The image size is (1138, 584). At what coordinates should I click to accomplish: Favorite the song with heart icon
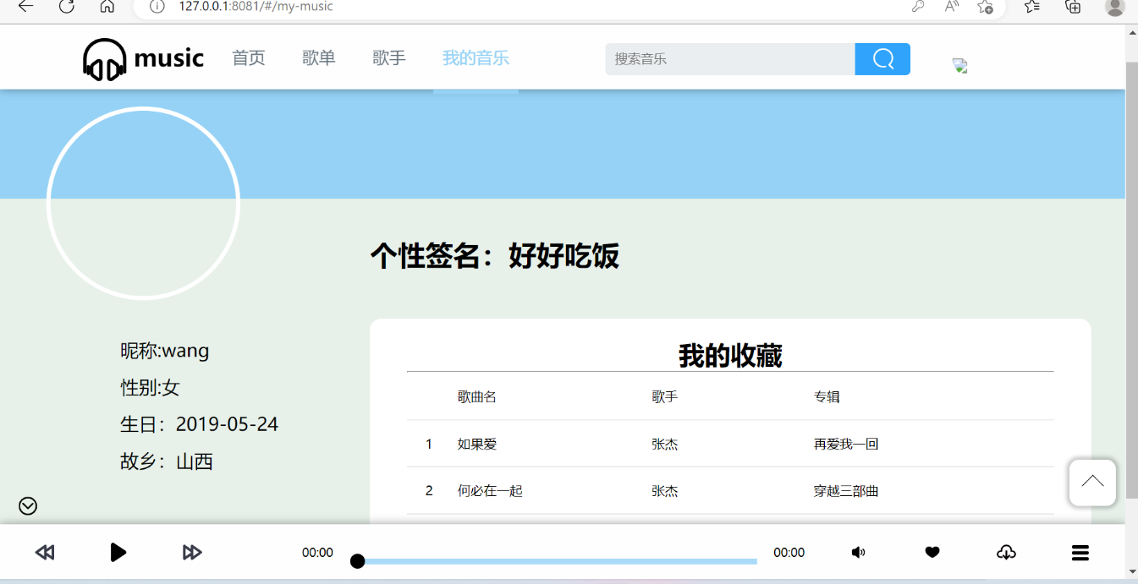[932, 553]
